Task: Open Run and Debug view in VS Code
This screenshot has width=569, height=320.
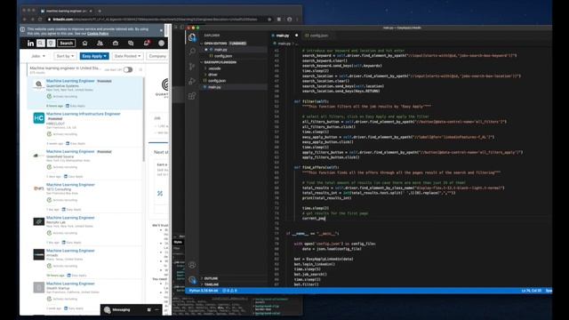Action: pyautogui.click(x=192, y=81)
